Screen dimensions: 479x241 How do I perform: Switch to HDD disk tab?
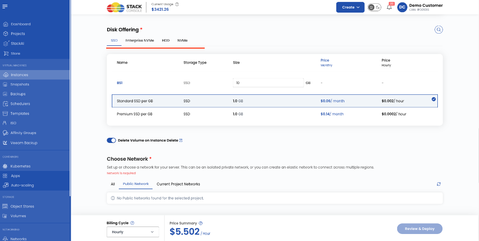[166, 40]
